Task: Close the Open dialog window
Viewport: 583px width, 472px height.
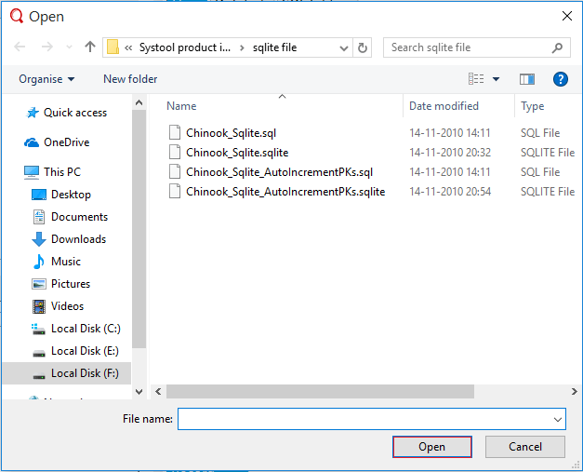Action: point(567,16)
